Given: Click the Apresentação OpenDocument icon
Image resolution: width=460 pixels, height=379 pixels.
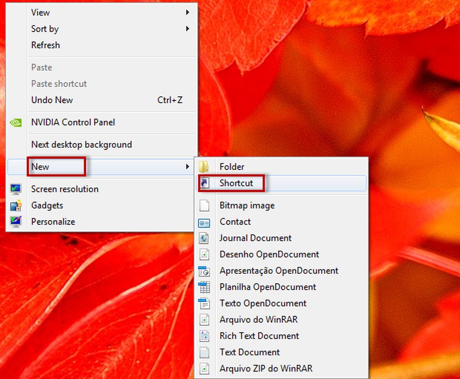Looking at the screenshot, I should tap(204, 271).
